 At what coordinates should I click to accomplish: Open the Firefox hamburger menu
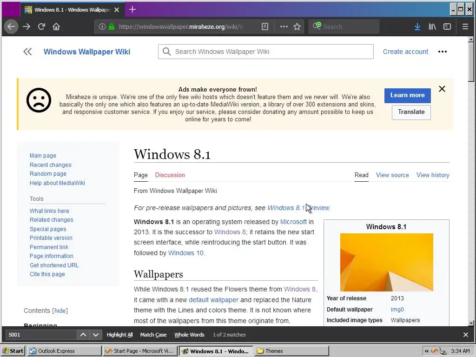(465, 26)
